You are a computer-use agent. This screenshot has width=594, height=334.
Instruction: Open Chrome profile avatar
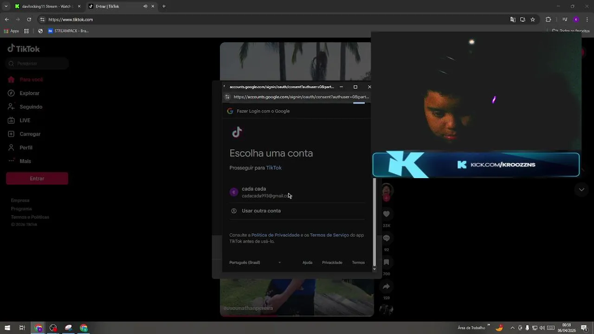(x=576, y=19)
